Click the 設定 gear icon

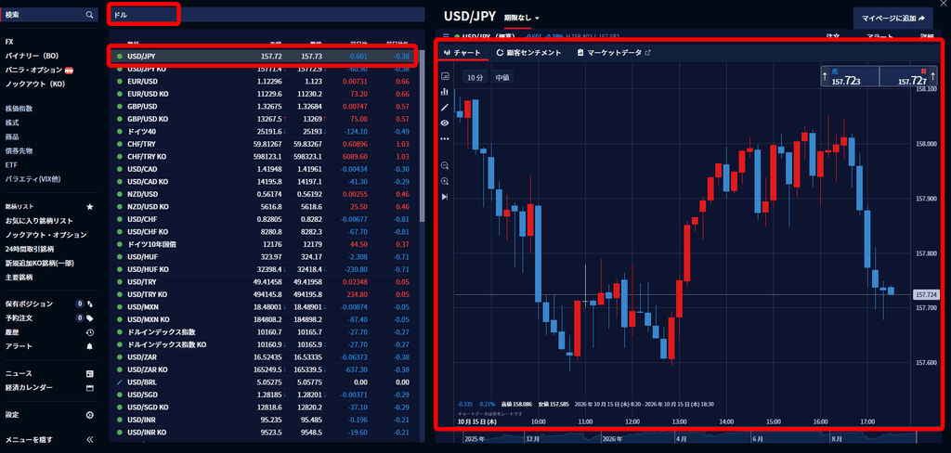[x=90, y=415]
